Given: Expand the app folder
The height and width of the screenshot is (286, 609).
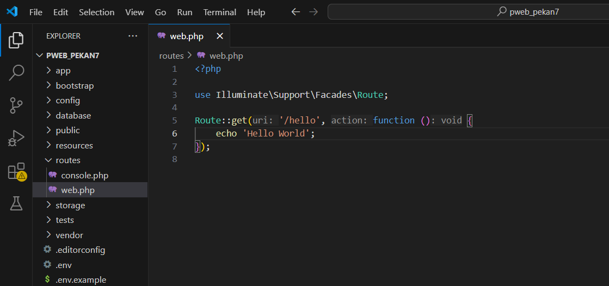Looking at the screenshot, I should pyautogui.click(x=63, y=71).
